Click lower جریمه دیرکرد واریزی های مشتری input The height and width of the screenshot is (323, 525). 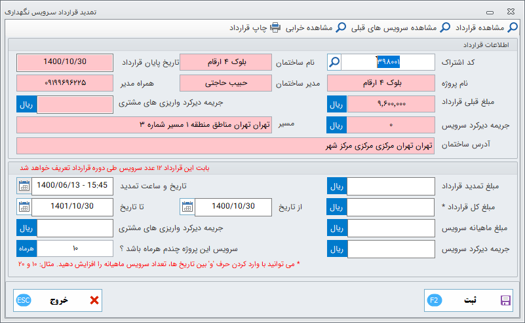pyautogui.click(x=75, y=228)
